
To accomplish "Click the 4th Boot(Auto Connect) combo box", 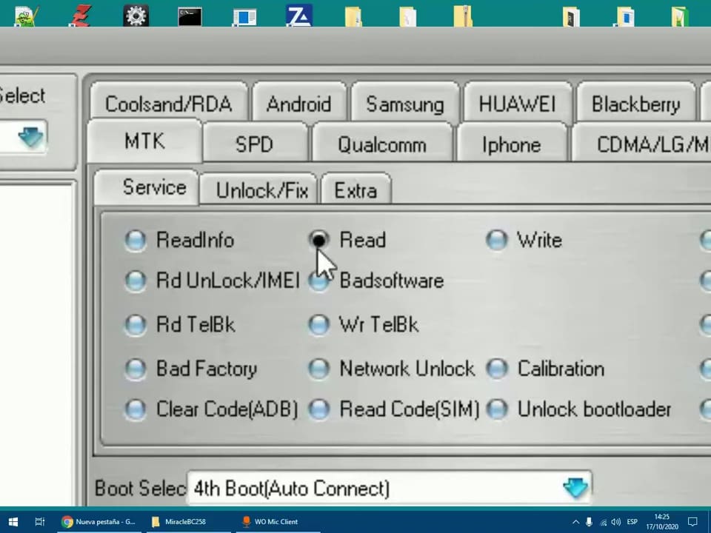I will pyautogui.click(x=389, y=488).
